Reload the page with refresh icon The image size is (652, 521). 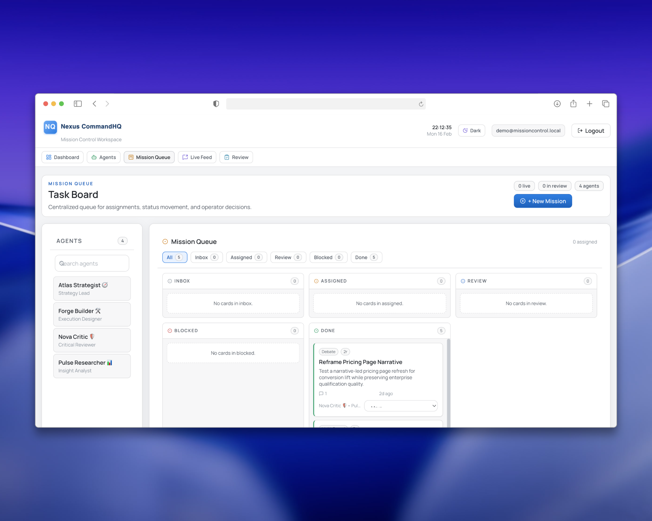pos(421,104)
